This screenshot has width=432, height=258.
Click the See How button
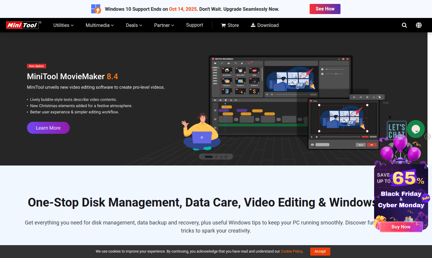pyautogui.click(x=325, y=9)
